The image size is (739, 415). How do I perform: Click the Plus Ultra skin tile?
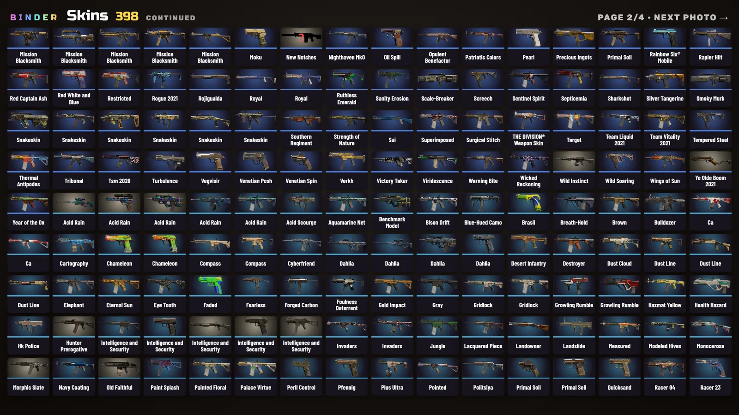[392, 377]
